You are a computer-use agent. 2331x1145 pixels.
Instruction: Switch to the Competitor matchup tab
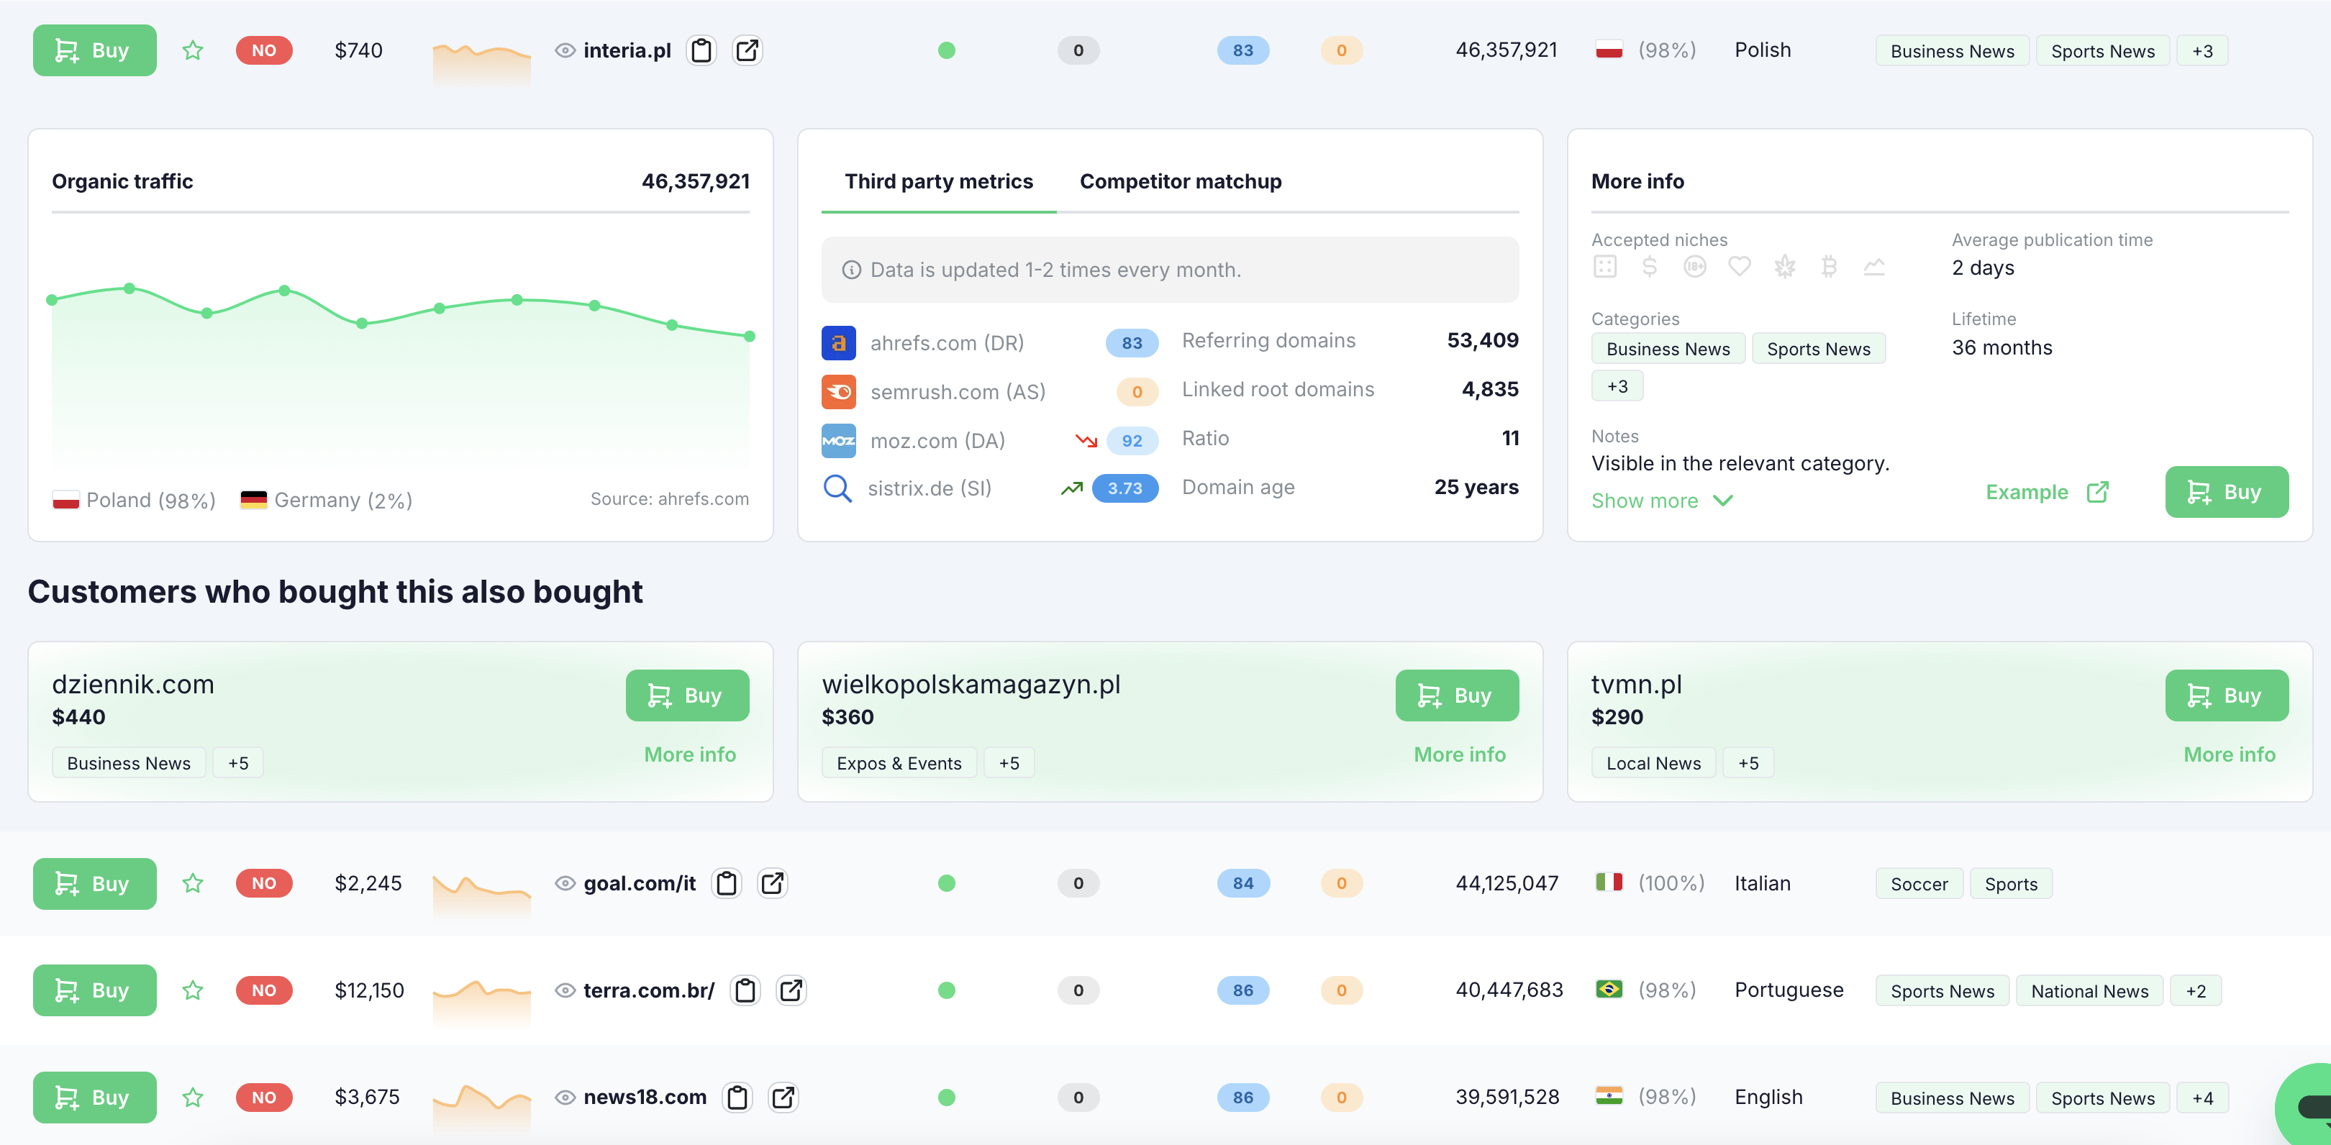click(x=1180, y=181)
